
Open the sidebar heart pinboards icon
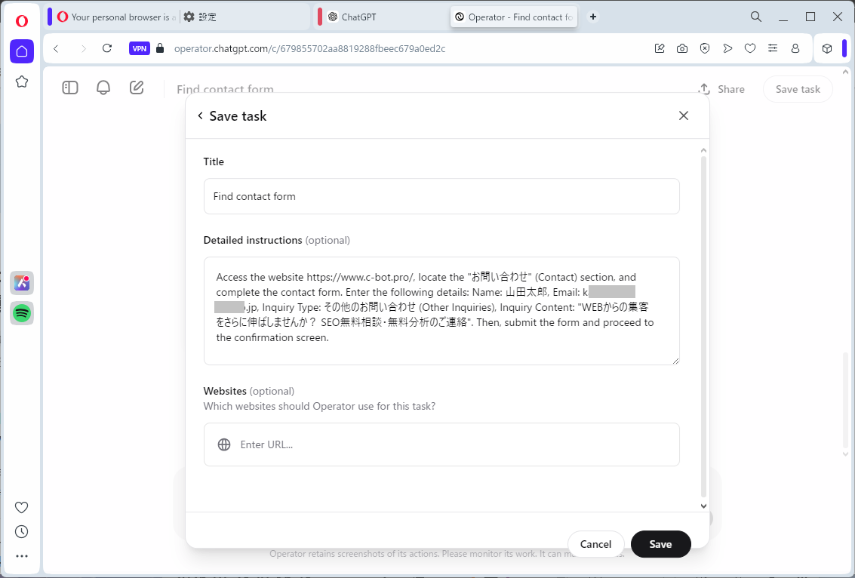21,507
